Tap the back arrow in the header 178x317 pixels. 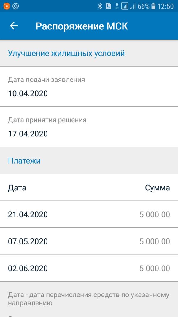[14, 26]
